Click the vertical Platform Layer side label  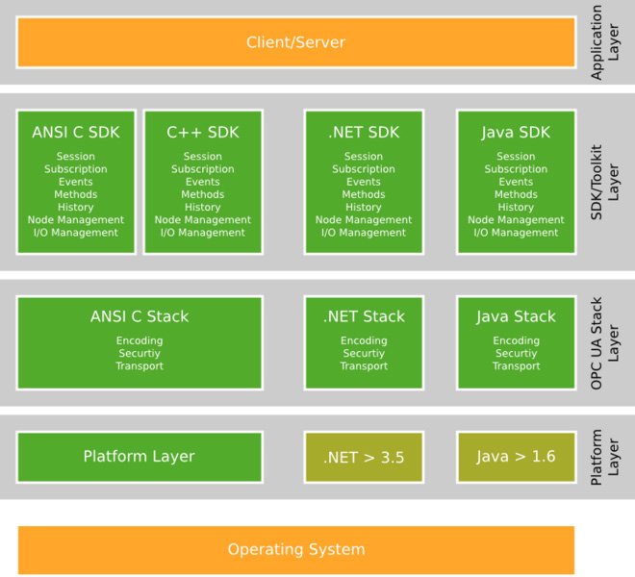[x=604, y=457]
